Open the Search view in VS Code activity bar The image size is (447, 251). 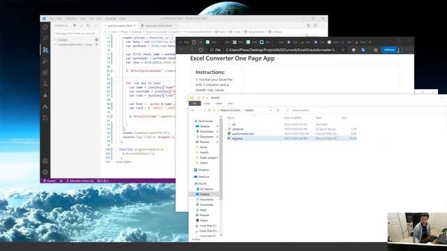pos(45,38)
